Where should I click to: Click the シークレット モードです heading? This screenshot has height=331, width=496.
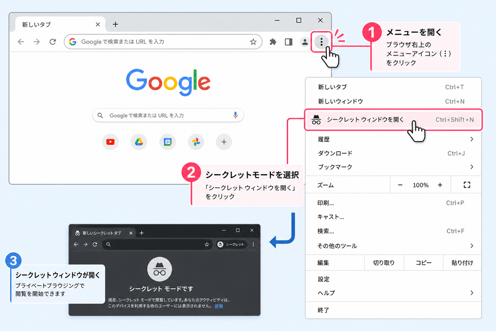[161, 289]
